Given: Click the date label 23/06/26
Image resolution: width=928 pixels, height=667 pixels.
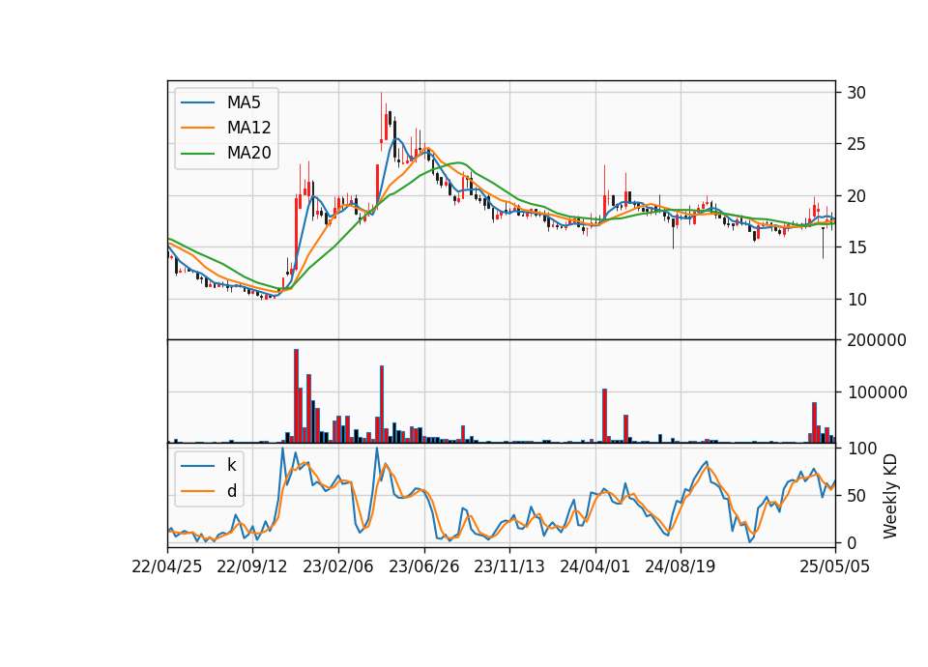Looking at the screenshot, I should [x=423, y=567].
